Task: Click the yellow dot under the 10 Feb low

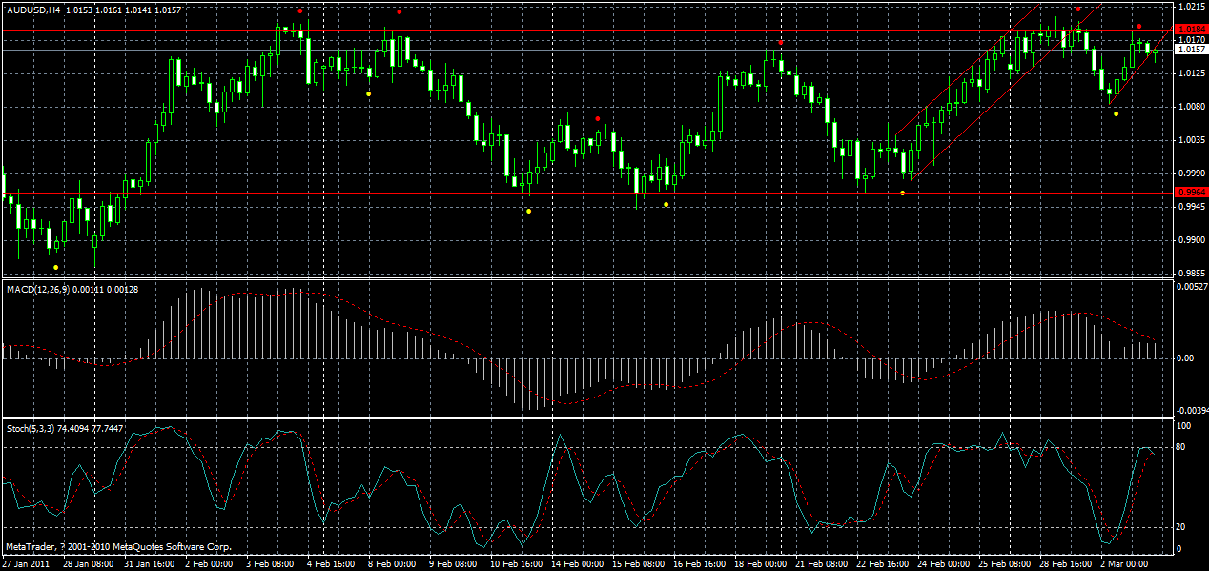Action: tap(528, 210)
